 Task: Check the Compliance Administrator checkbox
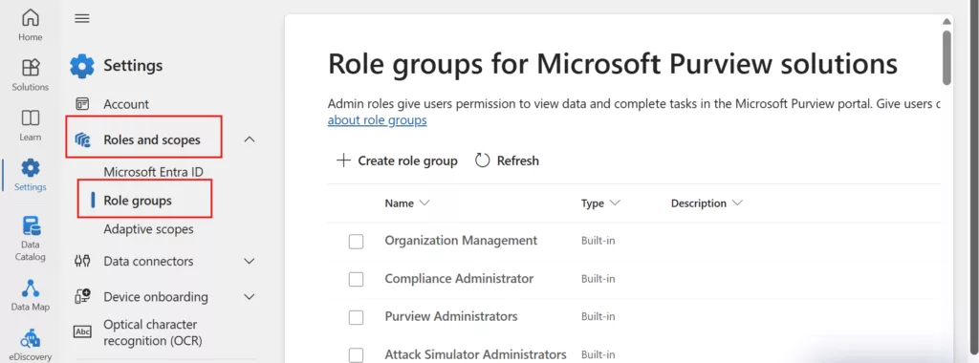click(x=356, y=280)
